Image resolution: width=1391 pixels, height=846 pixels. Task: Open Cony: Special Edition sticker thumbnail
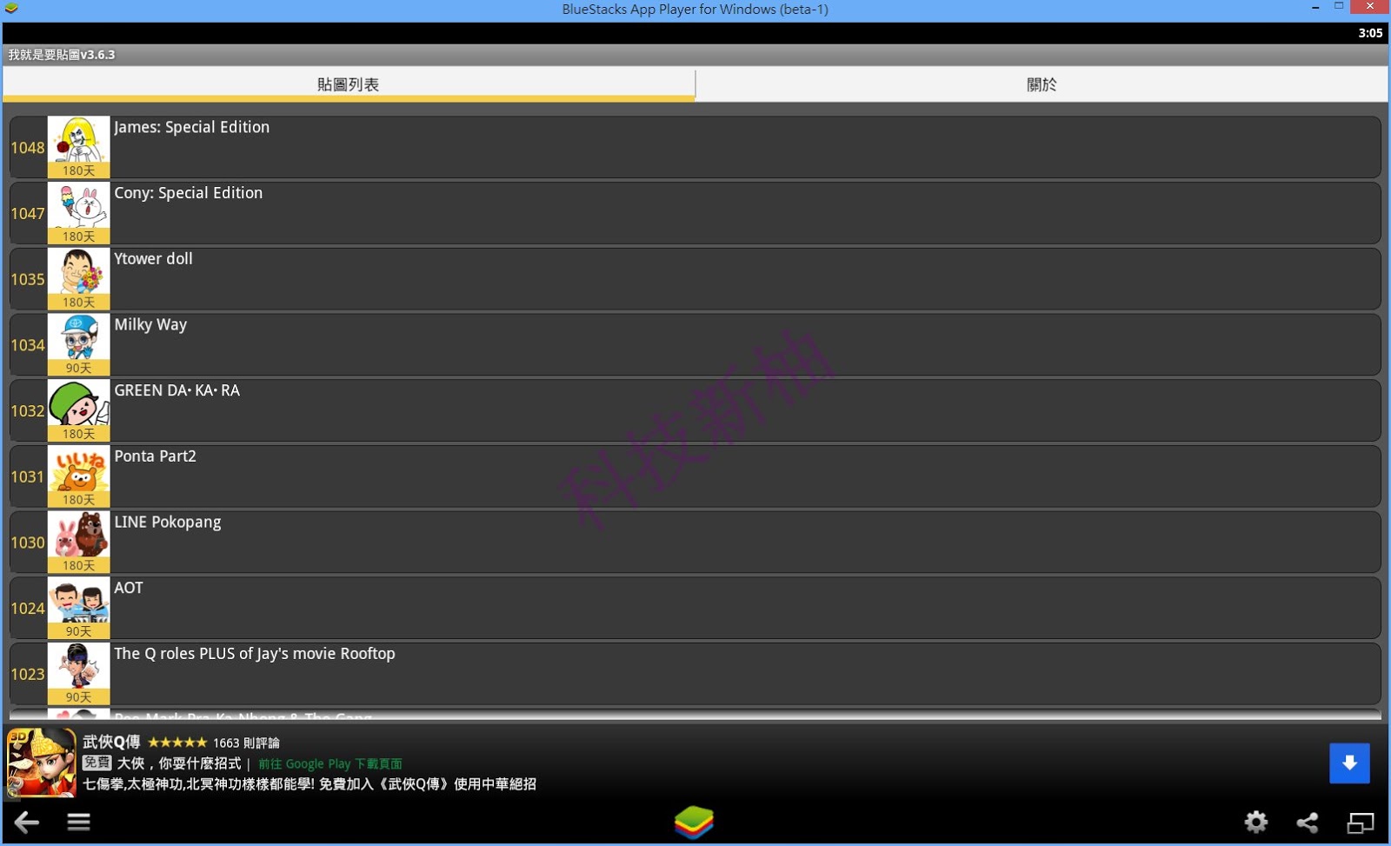click(78, 213)
